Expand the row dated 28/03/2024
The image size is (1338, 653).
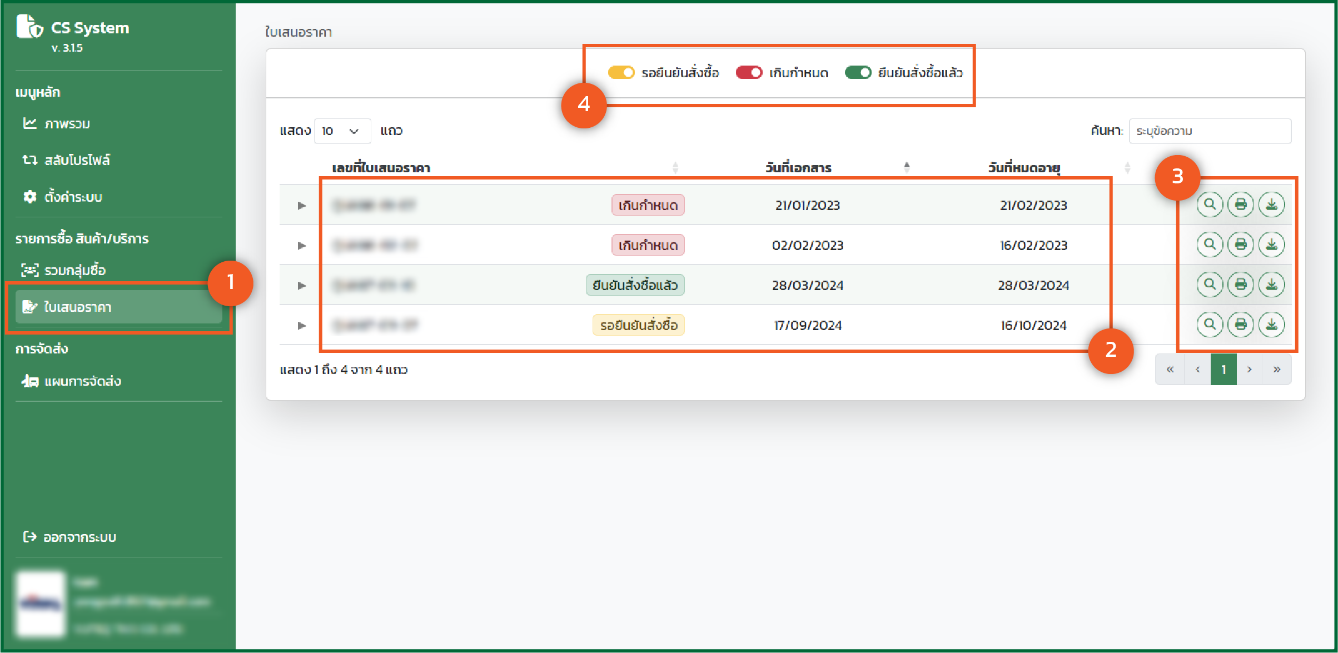(x=301, y=285)
